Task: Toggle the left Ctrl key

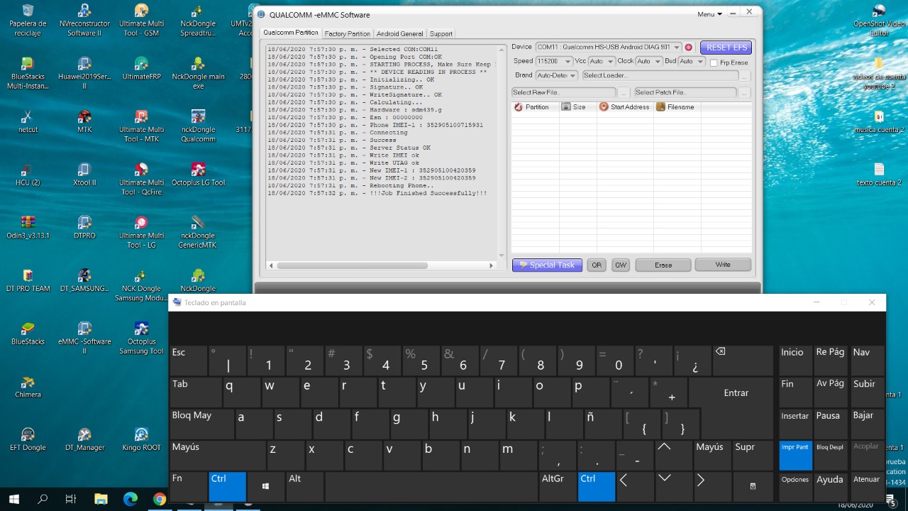Action: click(x=228, y=487)
